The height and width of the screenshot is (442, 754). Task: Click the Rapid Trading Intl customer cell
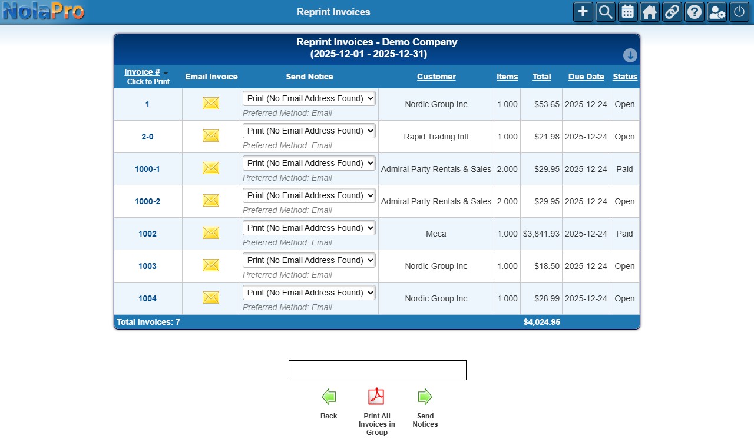pos(436,137)
